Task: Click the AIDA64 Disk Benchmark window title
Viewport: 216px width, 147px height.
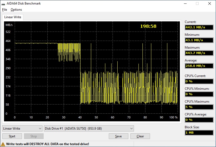Action: click(x=24, y=3)
